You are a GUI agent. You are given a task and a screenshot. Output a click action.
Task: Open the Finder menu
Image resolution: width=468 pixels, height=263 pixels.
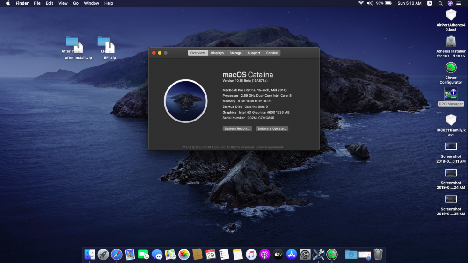(x=22, y=3)
